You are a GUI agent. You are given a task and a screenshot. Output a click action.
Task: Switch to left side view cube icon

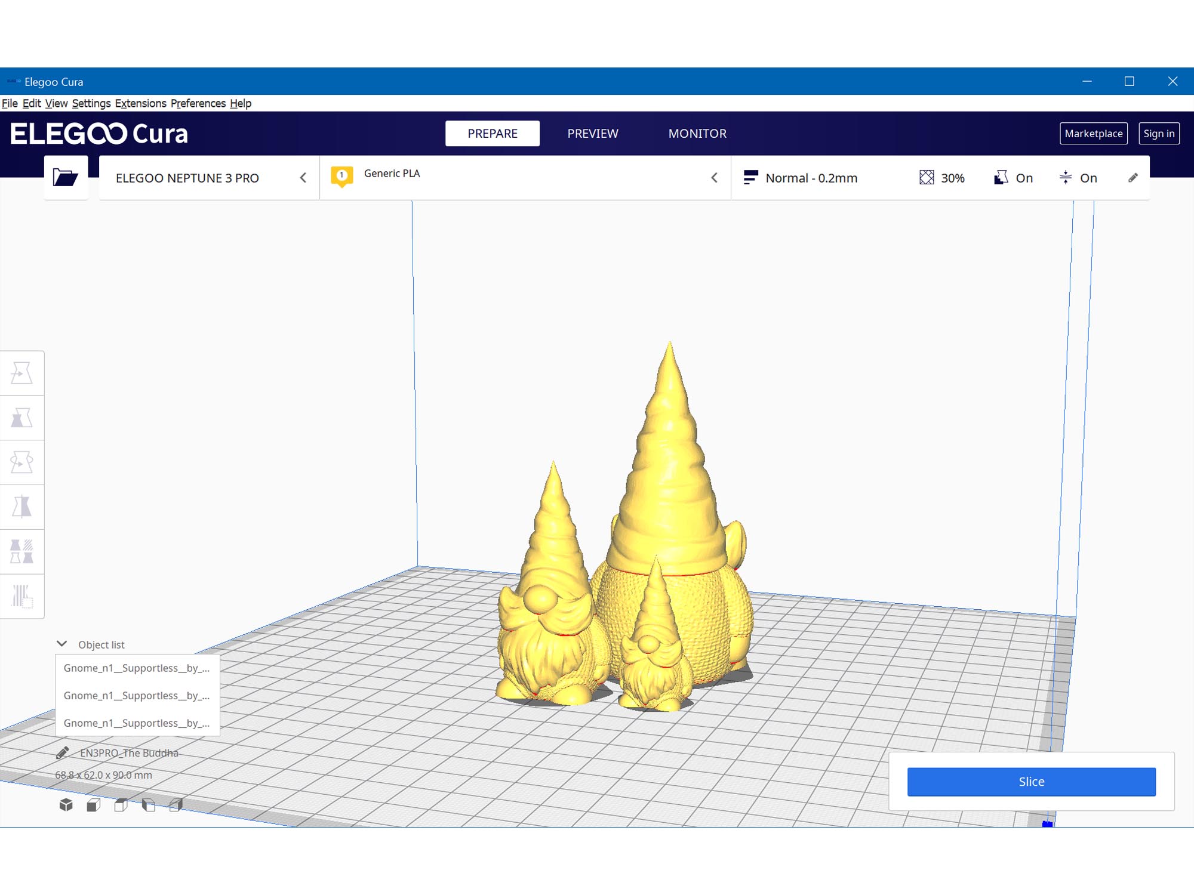149,805
